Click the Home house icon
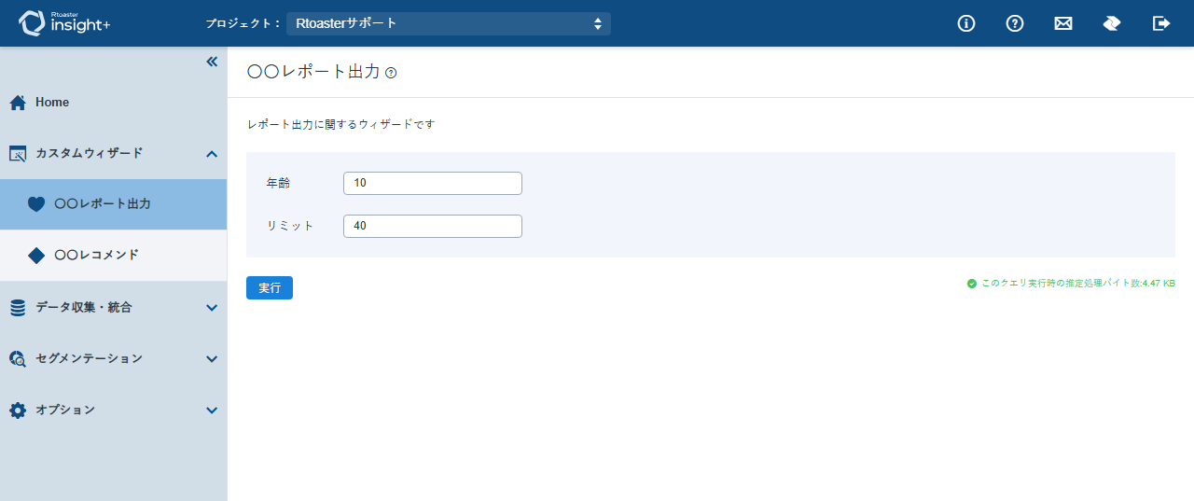1194x501 pixels. [18, 103]
